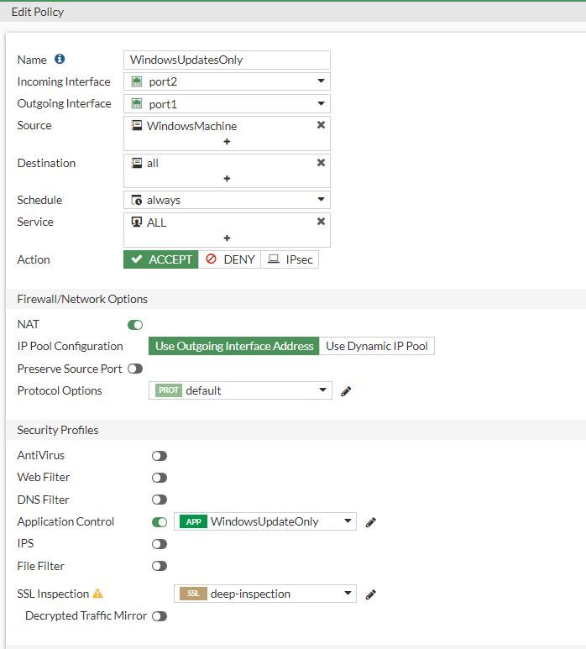
Task: Edit the Protocol Options profile pencil
Action: coord(346,391)
